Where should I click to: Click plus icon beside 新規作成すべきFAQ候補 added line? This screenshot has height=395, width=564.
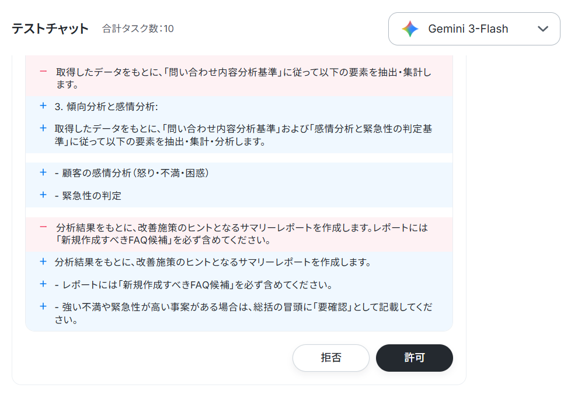click(x=43, y=284)
